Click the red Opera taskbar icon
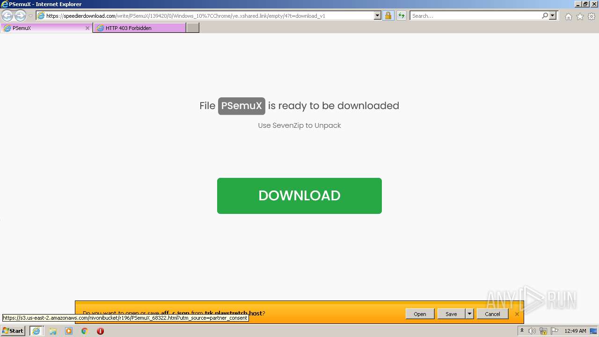This screenshot has height=337, width=599. (100, 331)
